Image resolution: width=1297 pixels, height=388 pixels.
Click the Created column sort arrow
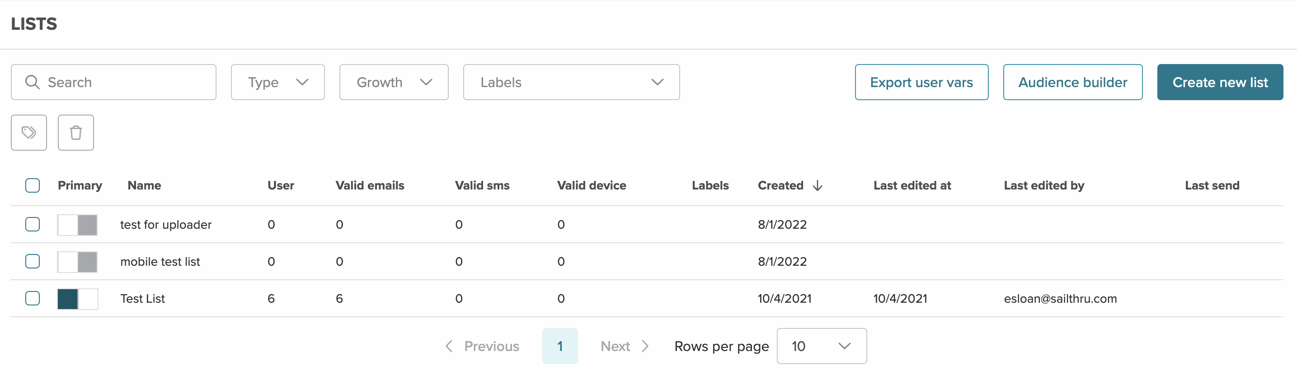click(818, 185)
